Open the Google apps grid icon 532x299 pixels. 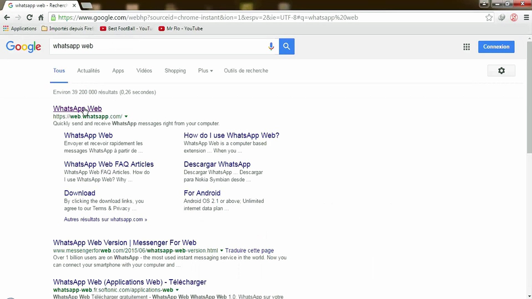click(466, 47)
